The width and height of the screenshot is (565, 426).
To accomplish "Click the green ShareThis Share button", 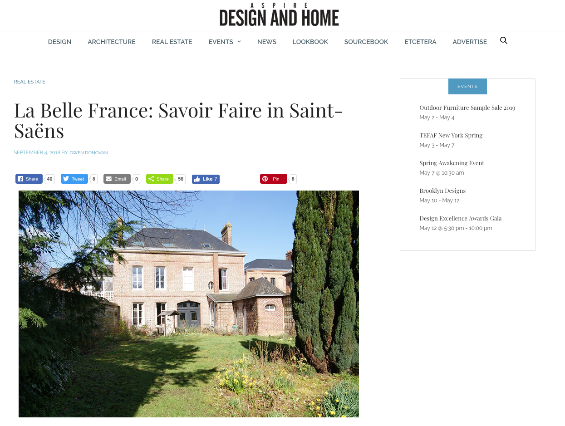I will coord(160,179).
